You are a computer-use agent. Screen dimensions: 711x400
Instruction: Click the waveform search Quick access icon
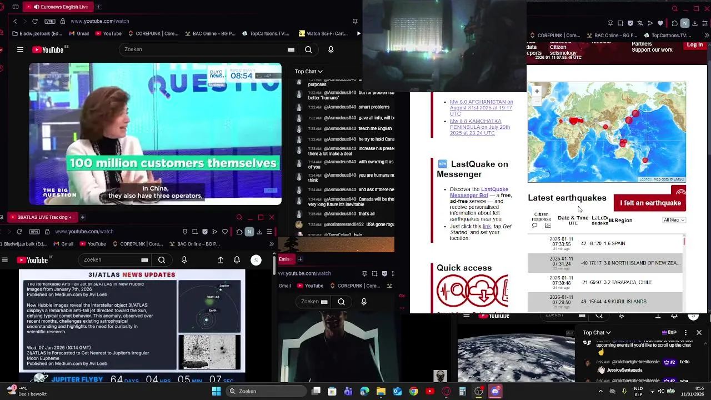[452, 291]
